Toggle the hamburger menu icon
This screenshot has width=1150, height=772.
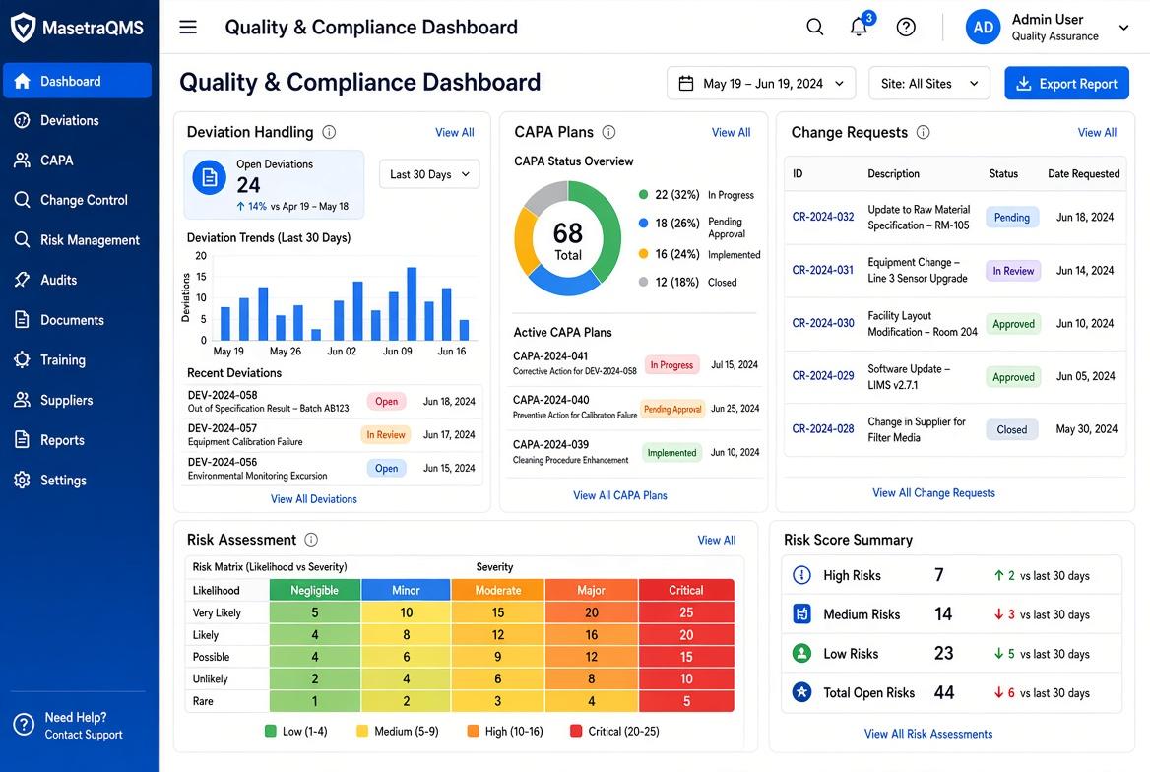(188, 28)
